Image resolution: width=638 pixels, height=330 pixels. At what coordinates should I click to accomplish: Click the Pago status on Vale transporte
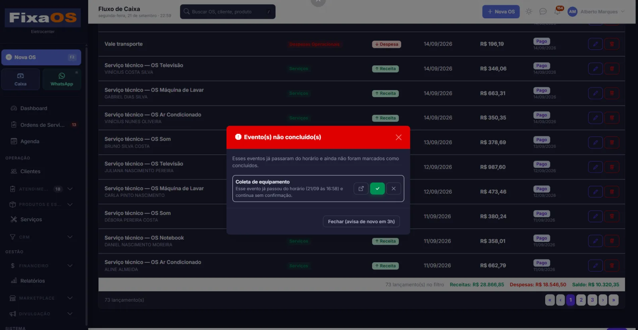click(x=542, y=41)
